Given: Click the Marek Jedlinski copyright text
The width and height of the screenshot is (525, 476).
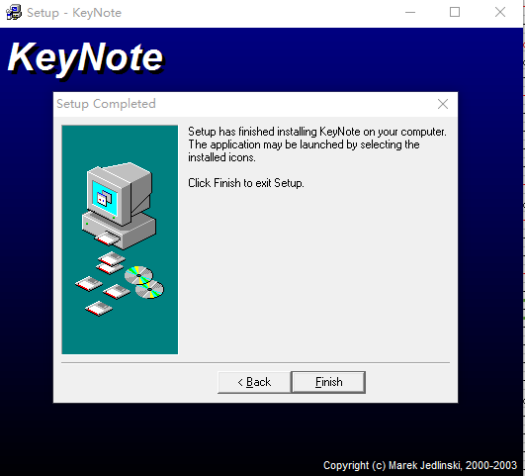Looking at the screenshot, I should [420, 465].
